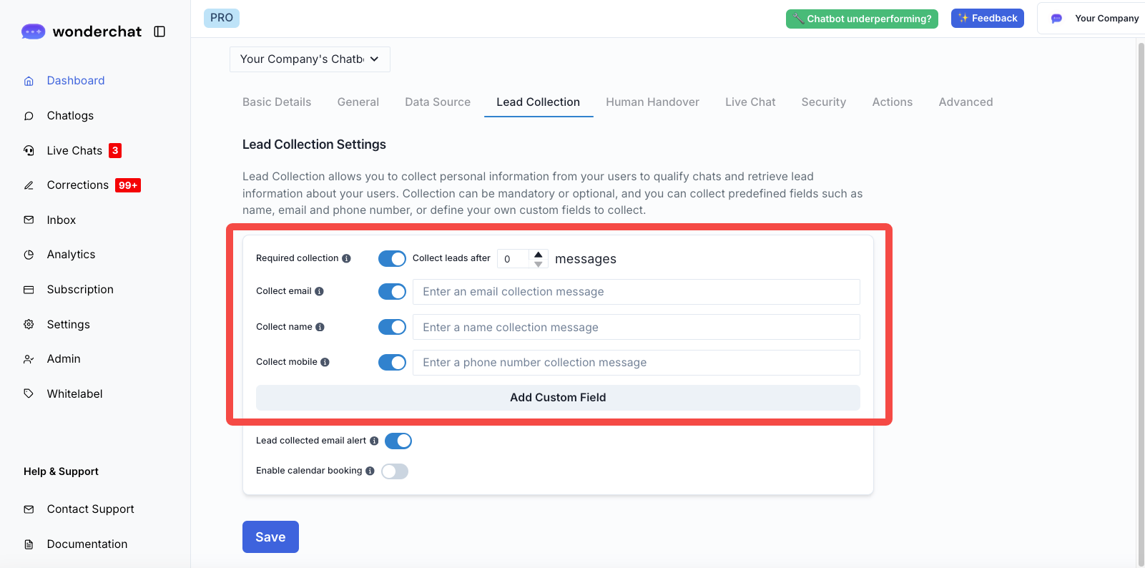Enable calendar booking switch
The width and height of the screenshot is (1145, 568).
[395, 471]
